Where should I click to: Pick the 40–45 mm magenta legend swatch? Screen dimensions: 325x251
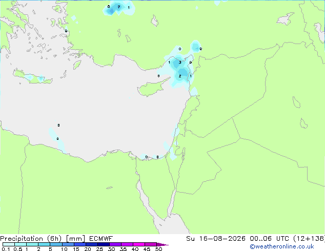(139, 244)
